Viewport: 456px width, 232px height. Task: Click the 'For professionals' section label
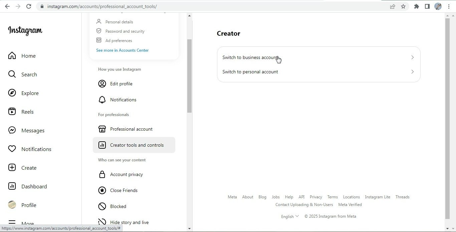coord(113,115)
